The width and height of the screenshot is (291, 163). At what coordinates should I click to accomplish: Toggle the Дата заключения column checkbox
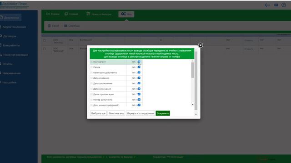click(x=139, y=83)
